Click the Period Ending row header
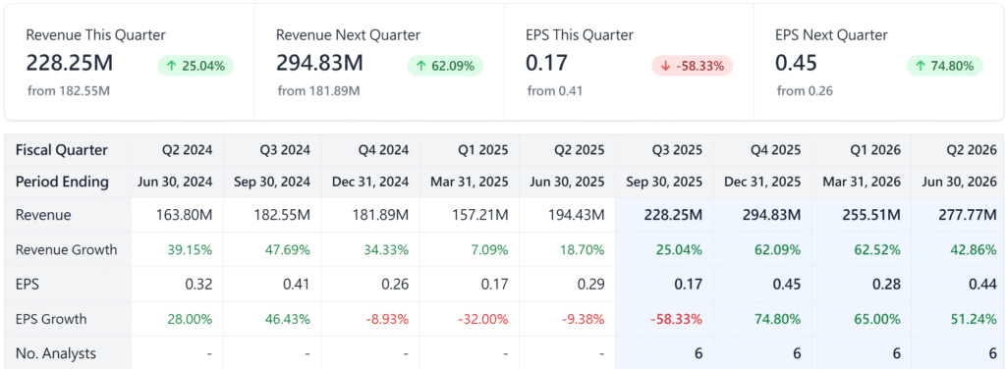 (62, 182)
